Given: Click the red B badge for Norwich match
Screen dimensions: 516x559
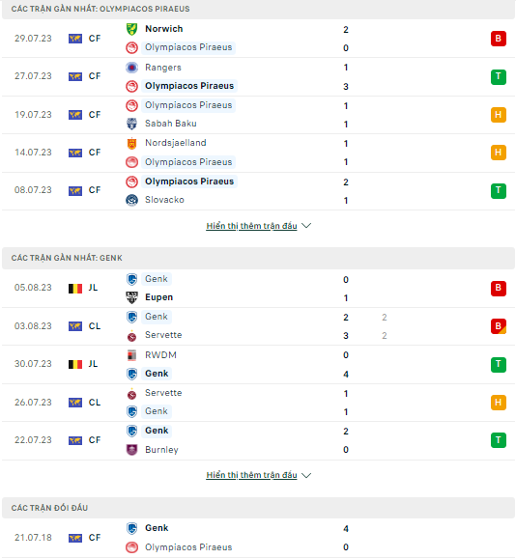Looking at the screenshot, I should tap(499, 39).
